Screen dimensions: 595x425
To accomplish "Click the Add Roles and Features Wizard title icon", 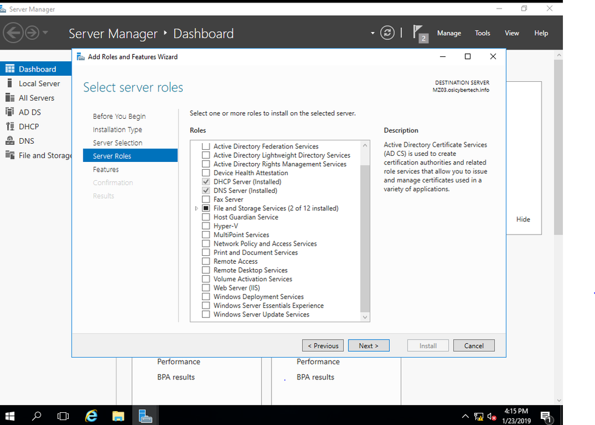I will coord(80,57).
